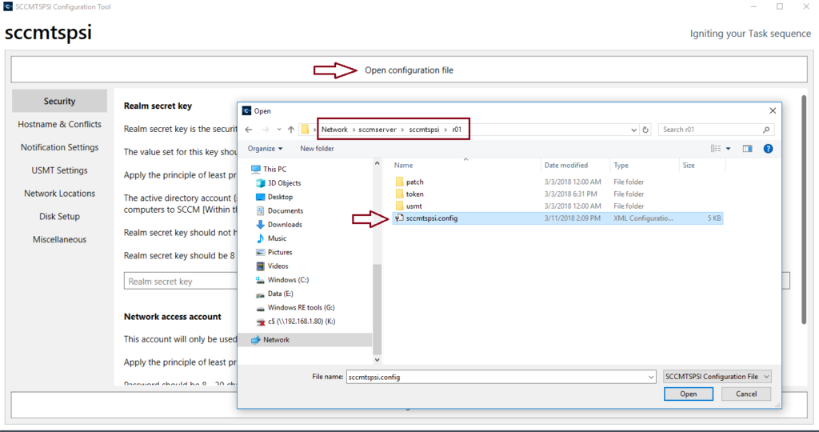Click the disconnected c$ network drive (K:)
The image size is (819, 432).
coord(301,322)
